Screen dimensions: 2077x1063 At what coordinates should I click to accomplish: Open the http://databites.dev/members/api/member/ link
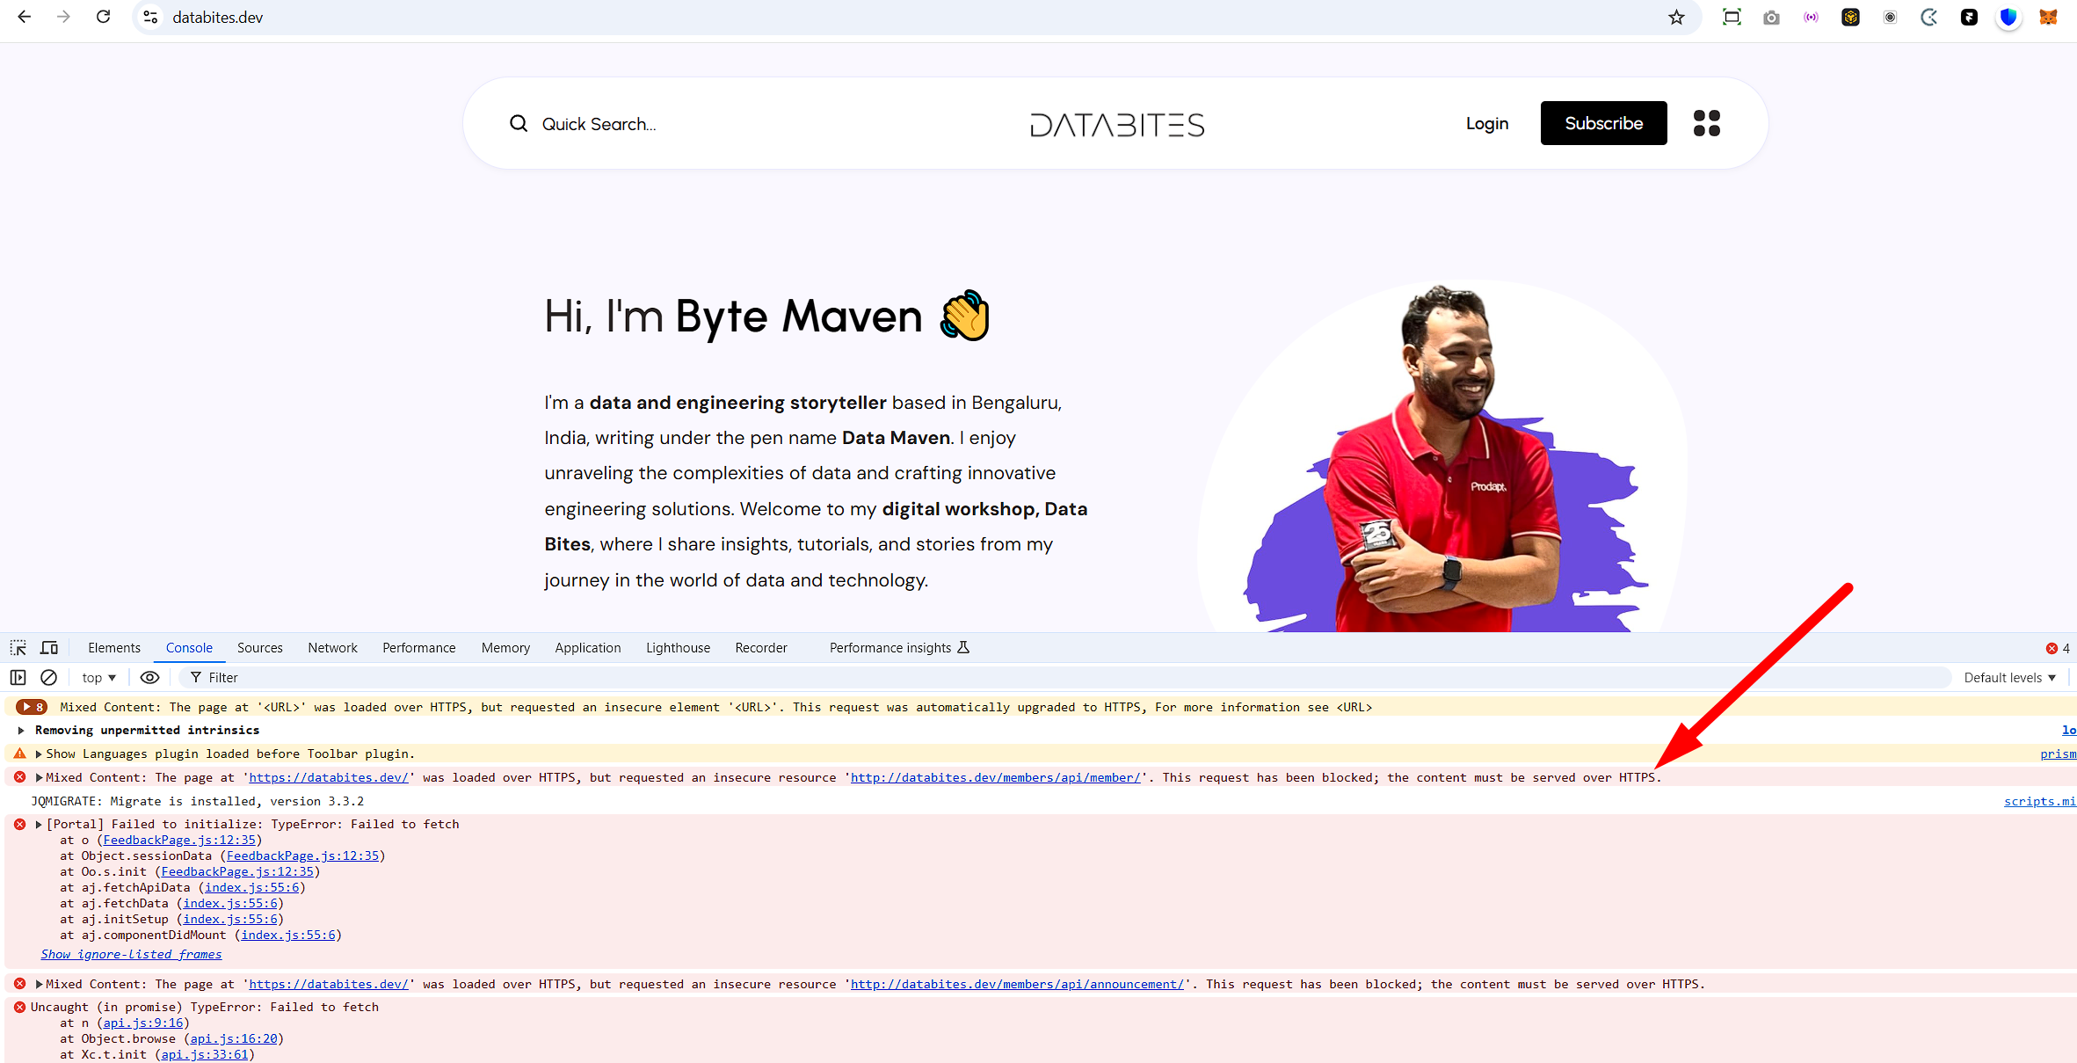[x=995, y=778]
